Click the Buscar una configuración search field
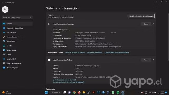This screenshot has width=169, height=95. [17, 17]
